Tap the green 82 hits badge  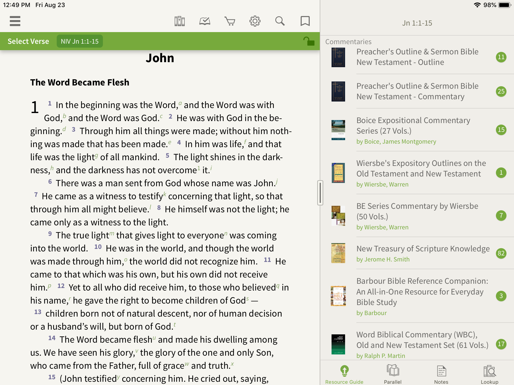501,253
